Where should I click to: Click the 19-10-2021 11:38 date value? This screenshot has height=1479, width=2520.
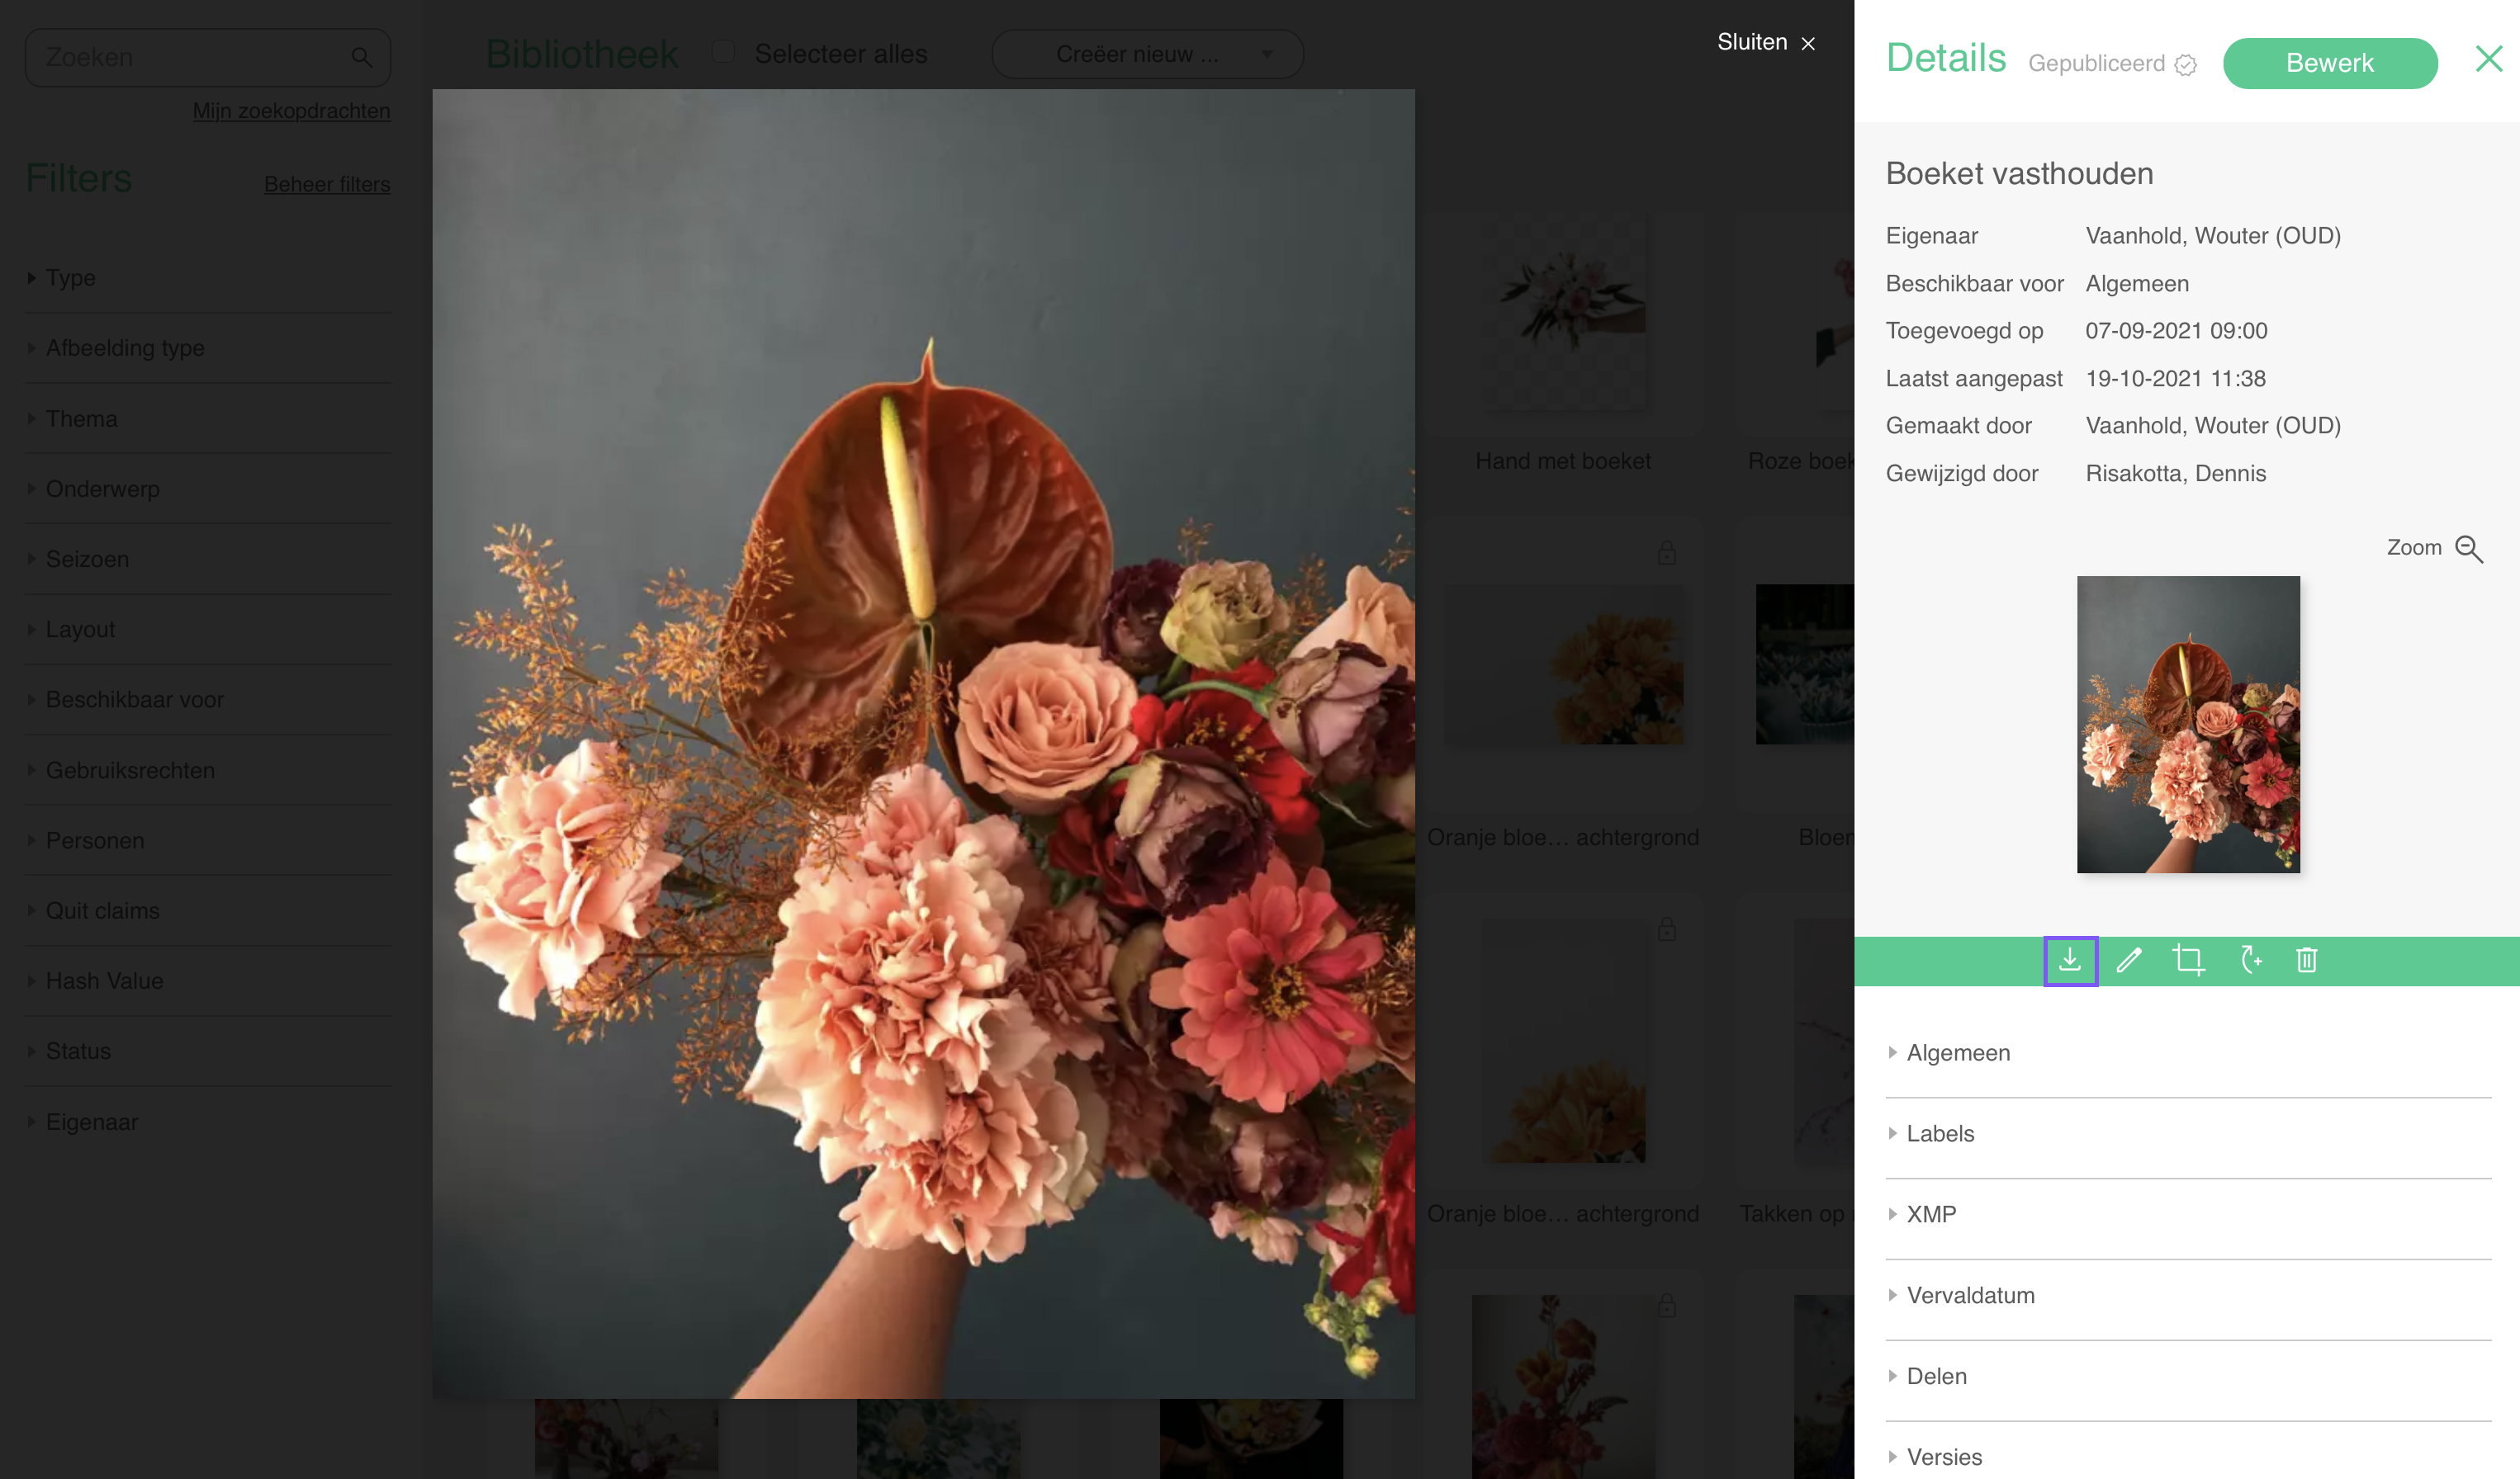click(x=2175, y=379)
